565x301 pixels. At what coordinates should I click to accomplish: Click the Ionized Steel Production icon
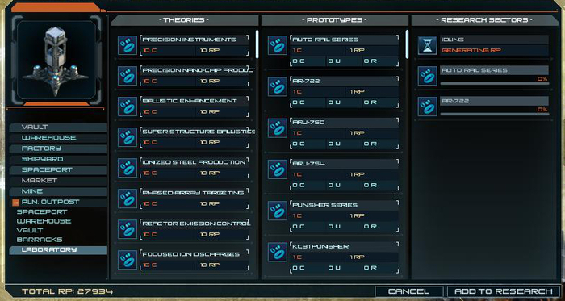click(x=128, y=168)
